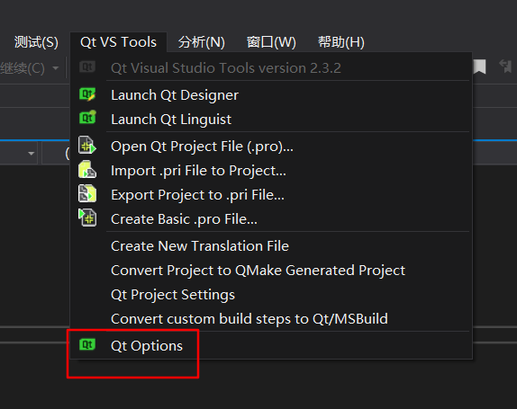Expand the 继续(C) dropdown arrow

point(56,68)
